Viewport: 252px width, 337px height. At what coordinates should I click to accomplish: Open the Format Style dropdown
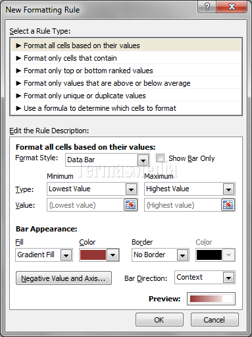(x=143, y=160)
